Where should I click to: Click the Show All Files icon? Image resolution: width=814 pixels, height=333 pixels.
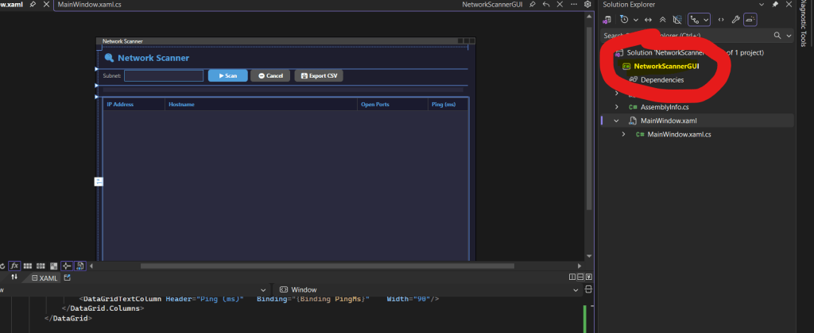coord(677,19)
